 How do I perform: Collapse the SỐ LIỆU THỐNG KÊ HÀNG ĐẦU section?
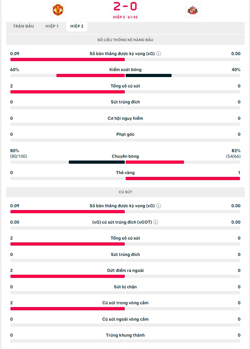(x=125, y=40)
